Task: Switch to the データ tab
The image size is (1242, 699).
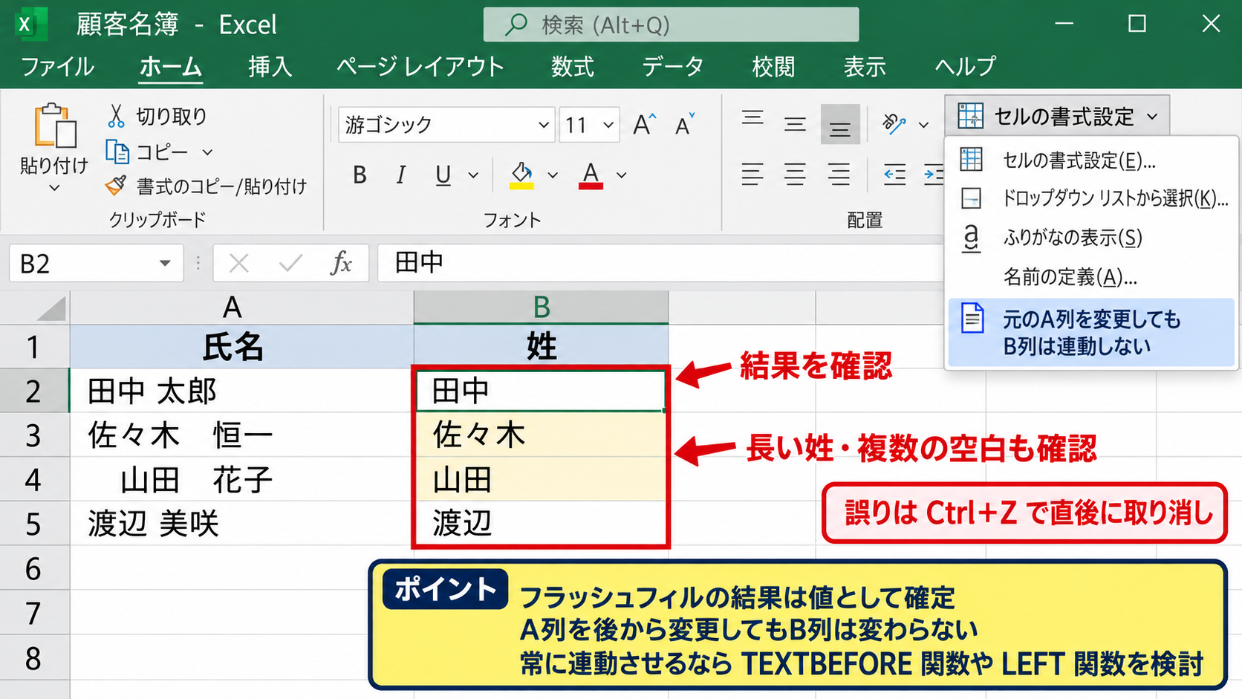Action: (x=673, y=67)
